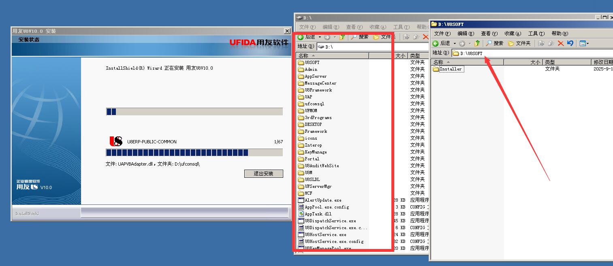This screenshot has width=613, height=266.
Task: Select the U8HostService.exe.config file name
Action: point(334,242)
